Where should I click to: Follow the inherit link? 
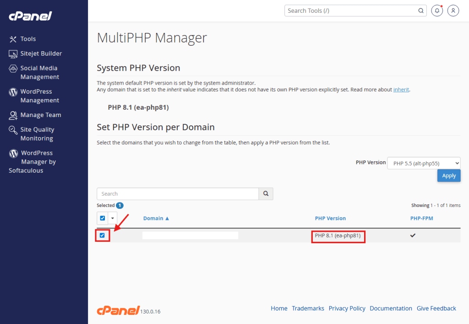[401, 90]
